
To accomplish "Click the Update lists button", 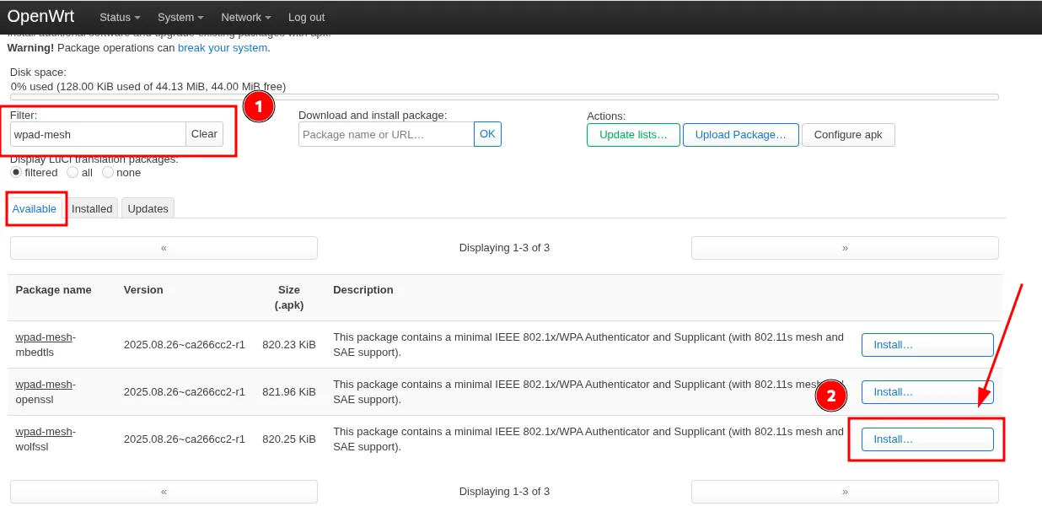I will tap(633, 134).
